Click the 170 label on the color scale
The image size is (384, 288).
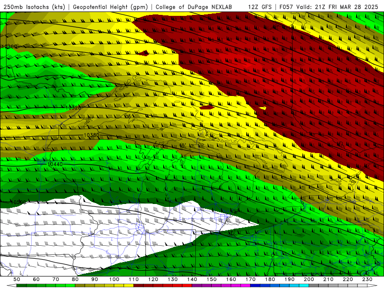(x=251, y=279)
